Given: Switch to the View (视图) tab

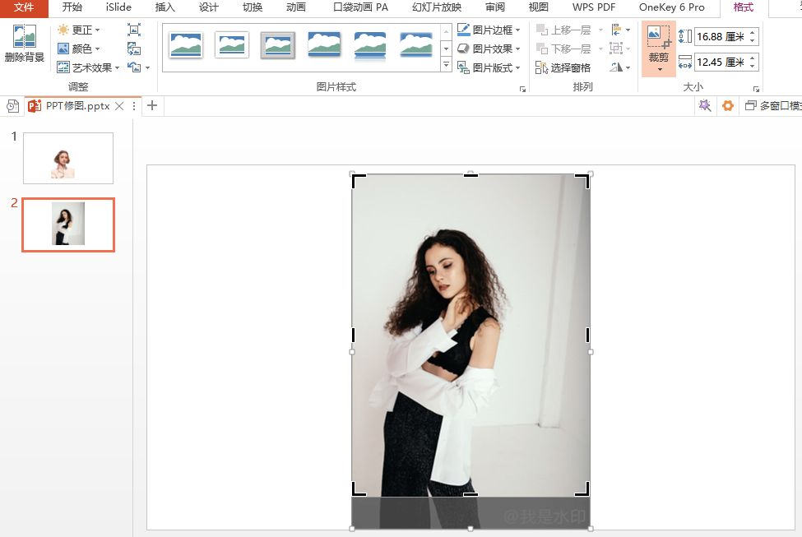Looking at the screenshot, I should pos(539,7).
